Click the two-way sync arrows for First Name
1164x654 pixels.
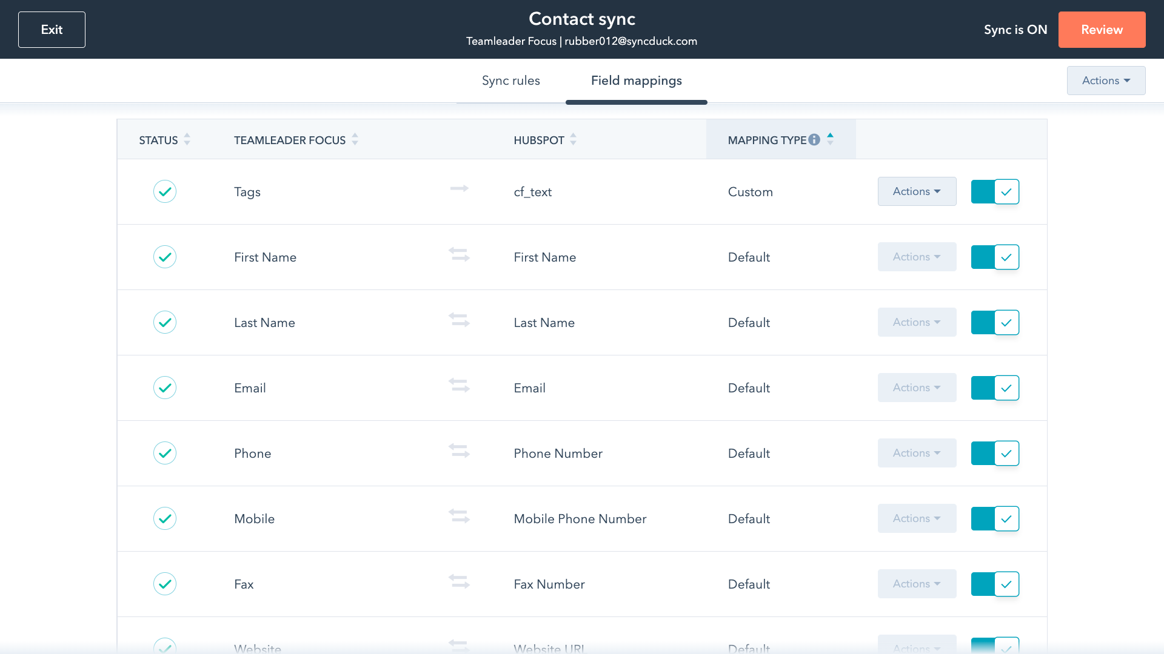click(x=459, y=254)
